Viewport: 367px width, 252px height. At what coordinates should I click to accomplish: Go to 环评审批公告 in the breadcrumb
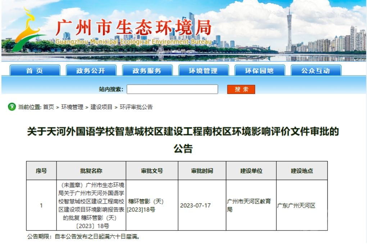click(x=136, y=107)
